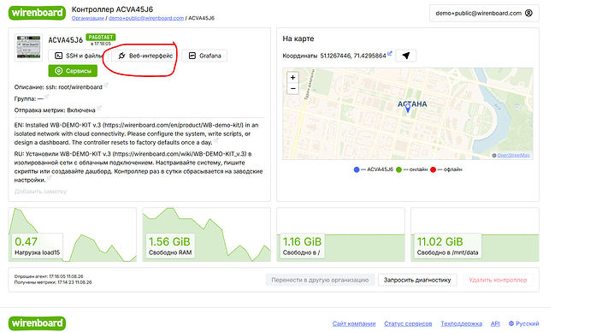Open demo+public@wirenboard.com breadcrumb link
The height and width of the screenshot is (332, 590).
(x=146, y=18)
